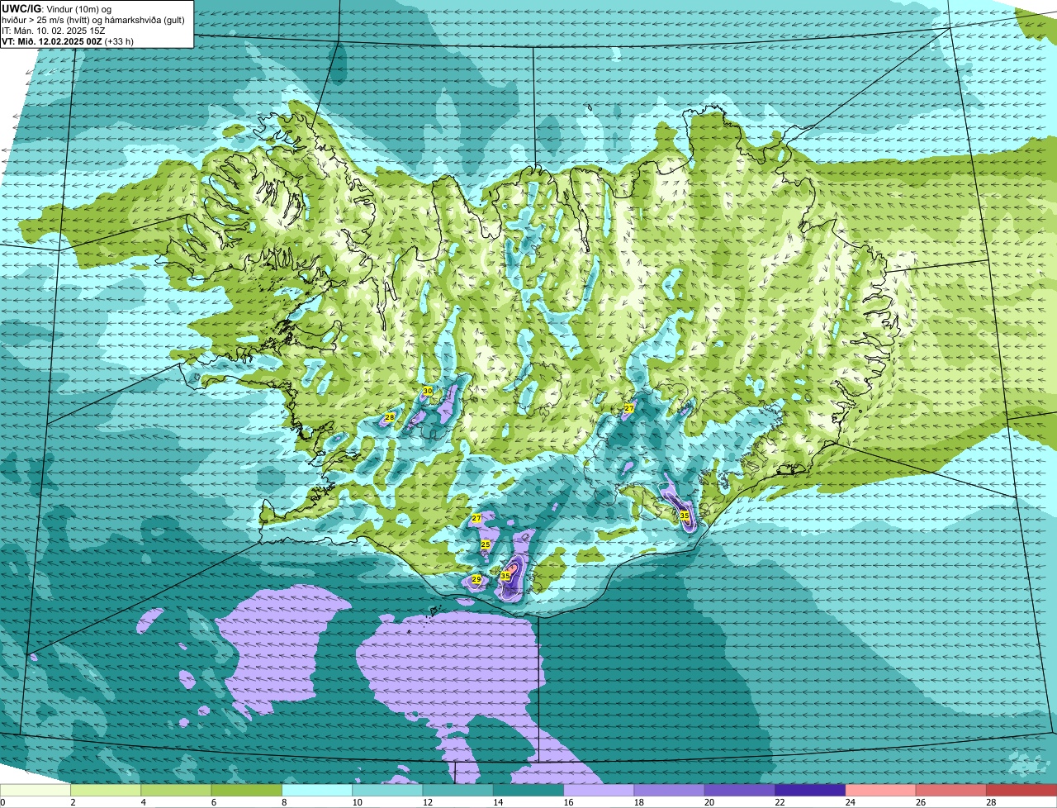The width and height of the screenshot is (1057, 808).
Task: Click the 'IT: Mán. 10. 02. 2025 15Z' line
Action: tap(54, 30)
